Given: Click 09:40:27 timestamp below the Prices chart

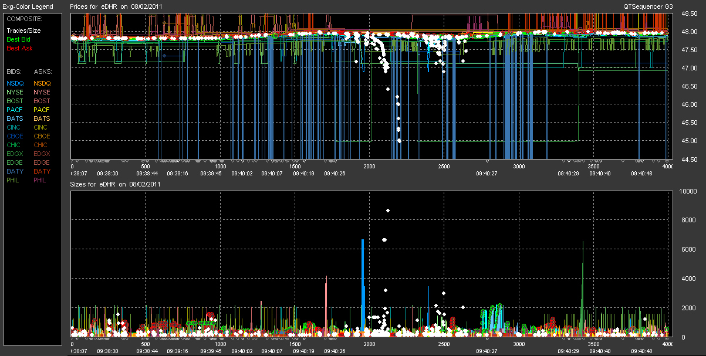Looking at the screenshot, I should click(x=487, y=173).
